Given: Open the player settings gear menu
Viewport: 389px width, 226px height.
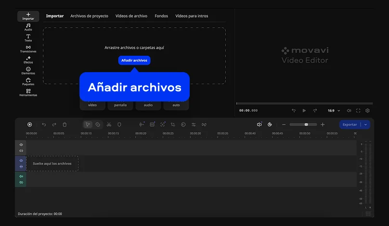Looking at the screenshot, I should (367, 111).
